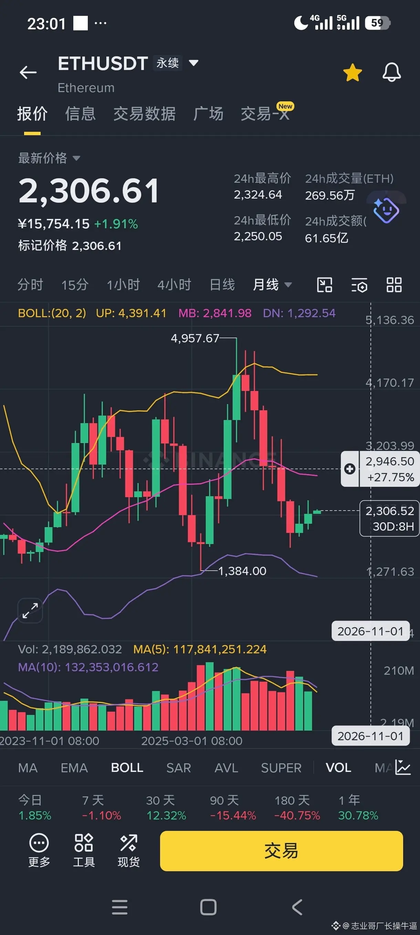Tap the 2026-11-01 crosshair date label above volume
The height and width of the screenshot is (935, 420).
(x=370, y=631)
